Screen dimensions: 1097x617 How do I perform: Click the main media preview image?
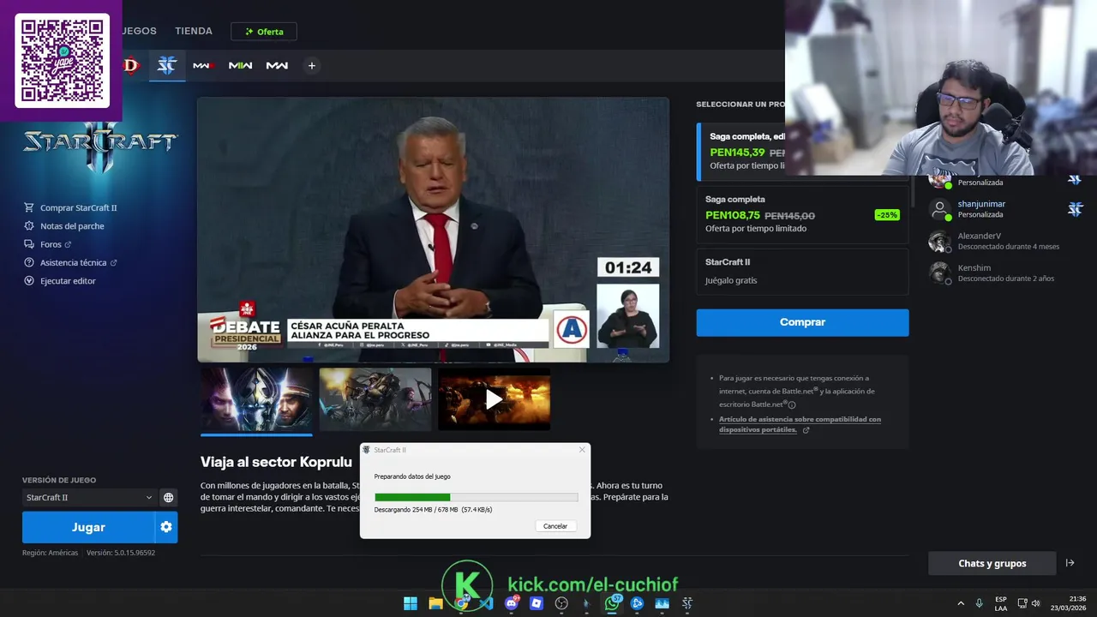point(433,230)
